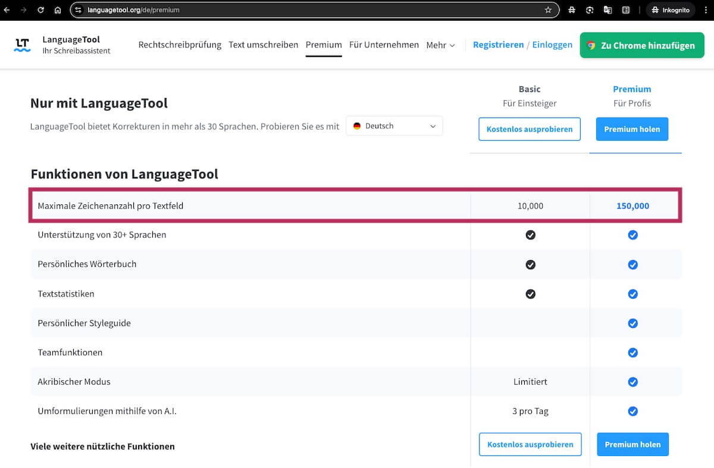
Task: Click the Premium checkmark for Persönliches Wörterbuch
Action: [x=633, y=264]
